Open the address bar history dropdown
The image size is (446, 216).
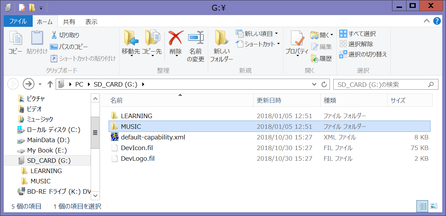click(314, 84)
